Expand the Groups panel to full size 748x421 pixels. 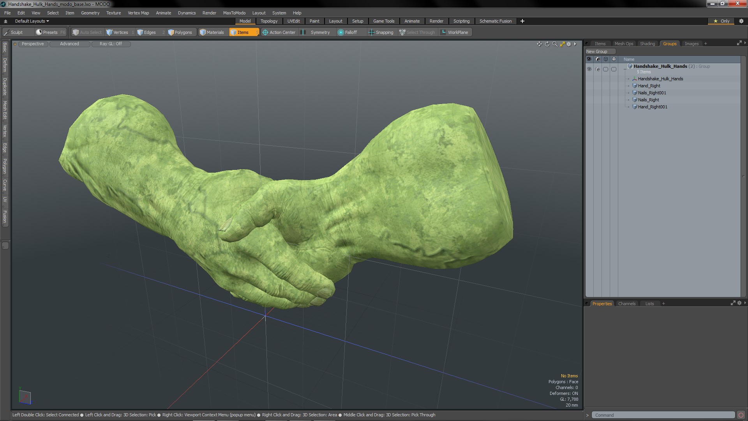pyautogui.click(x=739, y=43)
